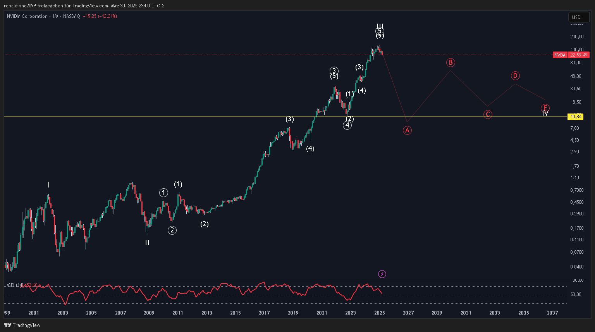Click the Roman numeral IV wave label
Viewport: 595px width, 332px height.
click(x=545, y=114)
